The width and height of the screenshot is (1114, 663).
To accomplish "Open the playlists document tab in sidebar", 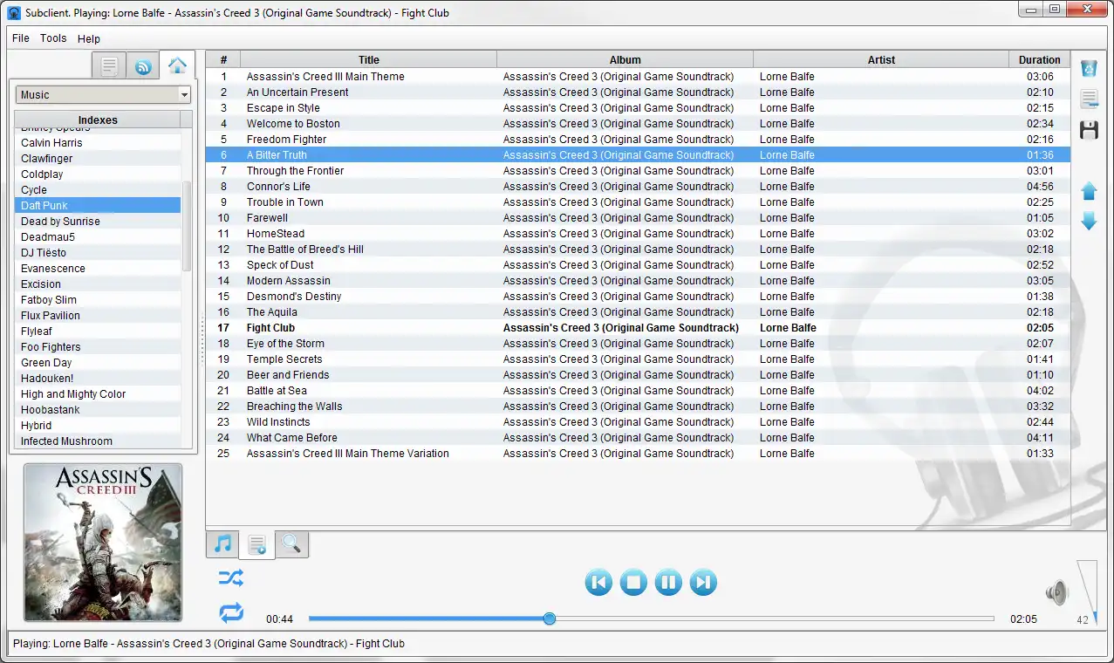I will coord(109,66).
